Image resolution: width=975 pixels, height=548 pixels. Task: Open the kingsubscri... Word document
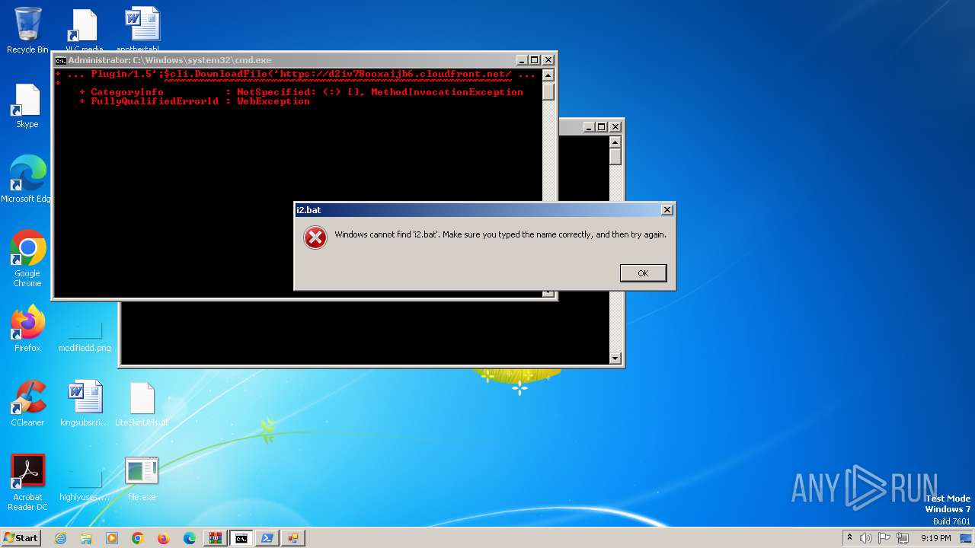click(85, 403)
